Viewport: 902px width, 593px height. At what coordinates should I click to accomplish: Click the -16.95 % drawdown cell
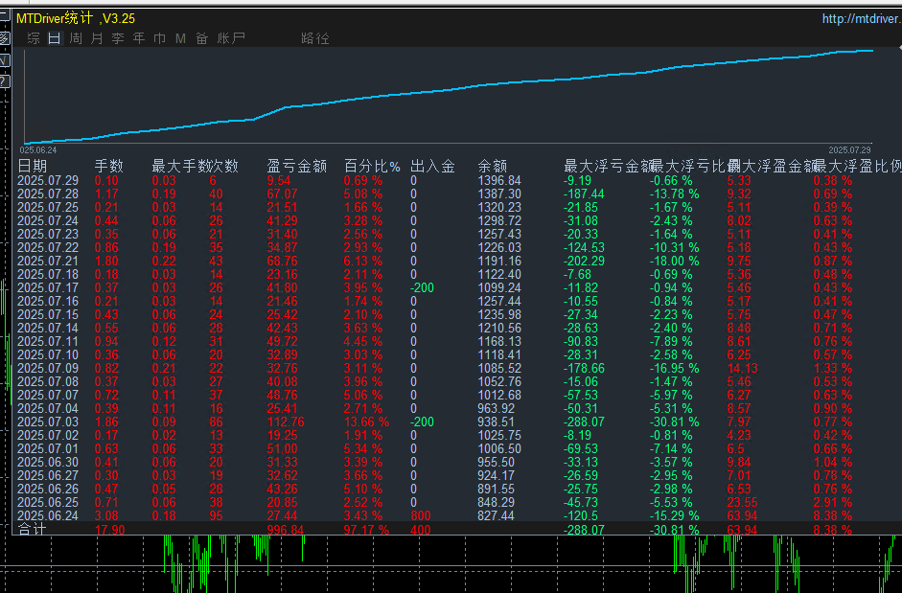click(x=675, y=368)
